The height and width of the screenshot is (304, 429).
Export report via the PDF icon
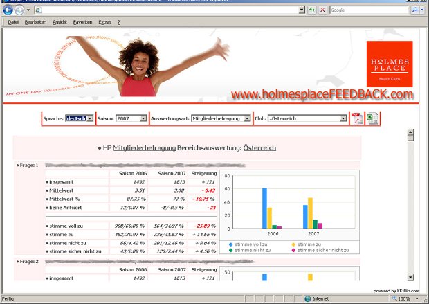click(357, 118)
